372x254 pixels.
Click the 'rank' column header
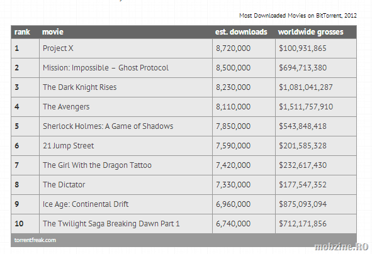pyautogui.click(x=22, y=32)
